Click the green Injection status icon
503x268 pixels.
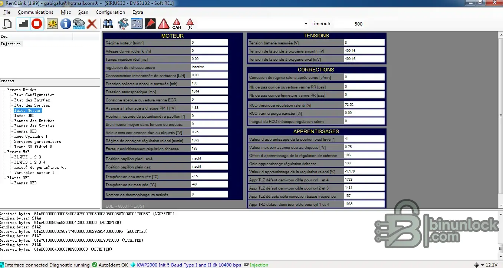click(246, 265)
